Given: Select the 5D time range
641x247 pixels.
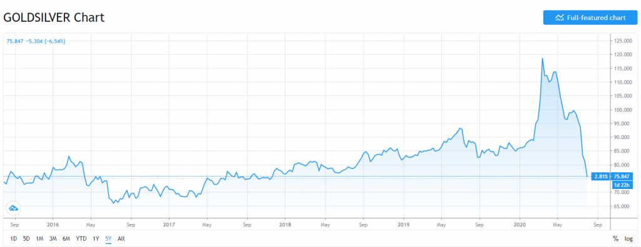Looking at the screenshot, I should point(26,239).
